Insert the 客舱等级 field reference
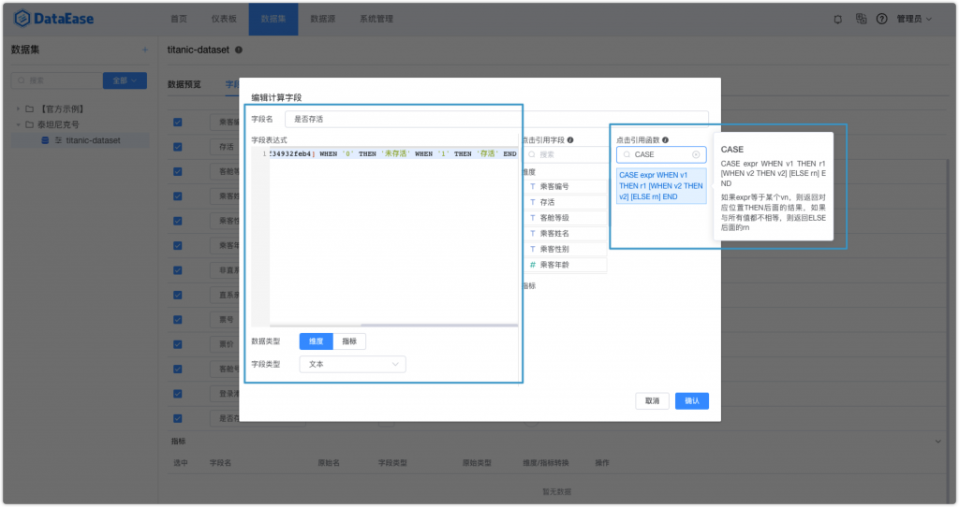Viewport: 959px width, 507px height. point(566,218)
